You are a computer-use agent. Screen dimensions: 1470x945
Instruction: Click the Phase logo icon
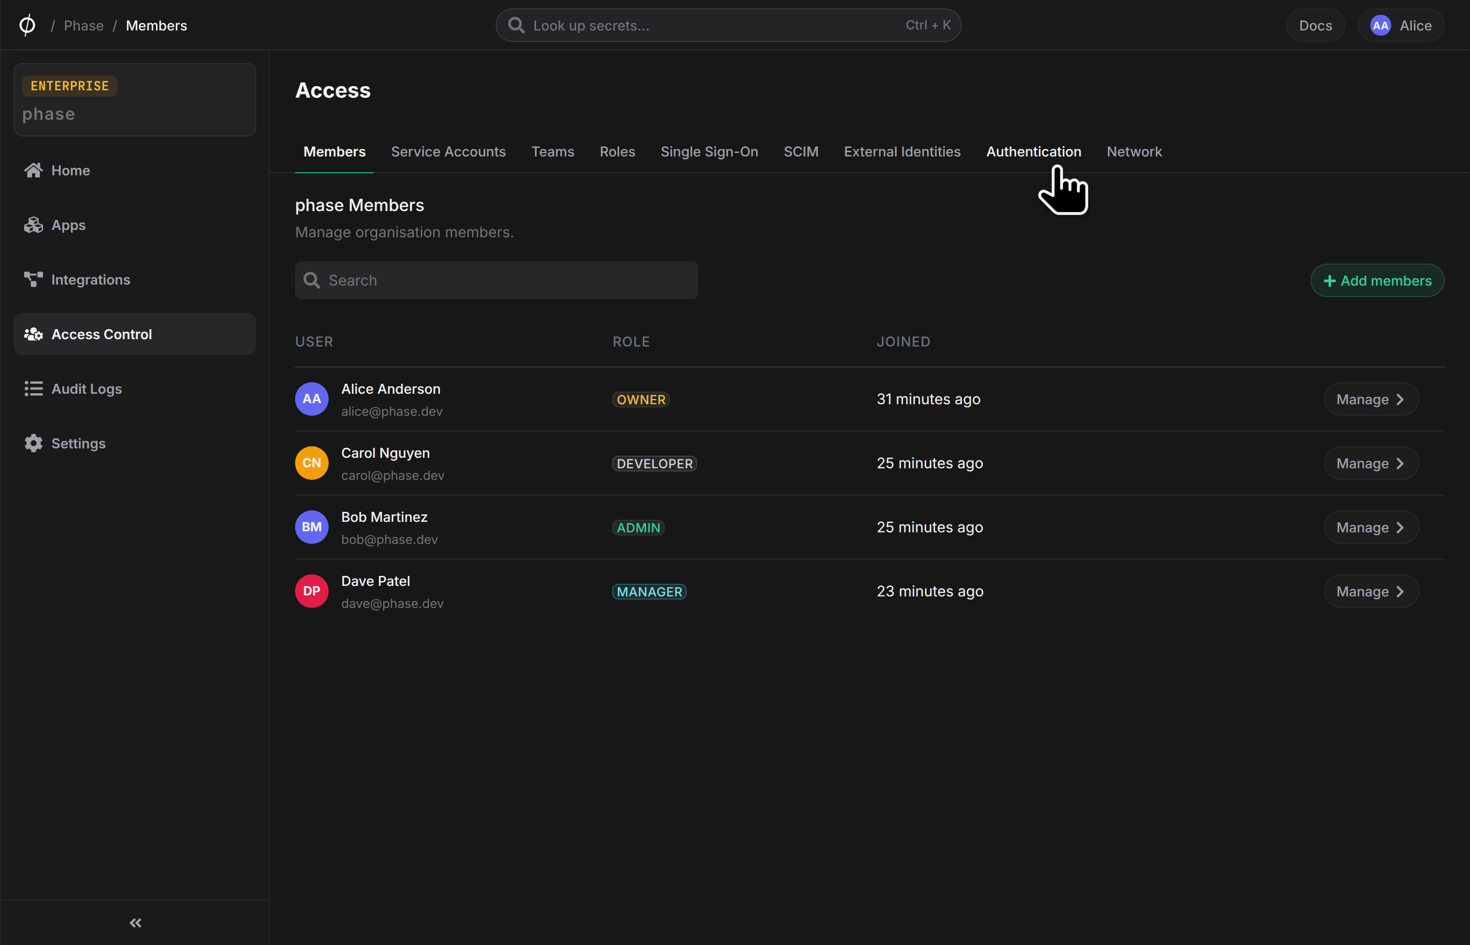pos(27,25)
